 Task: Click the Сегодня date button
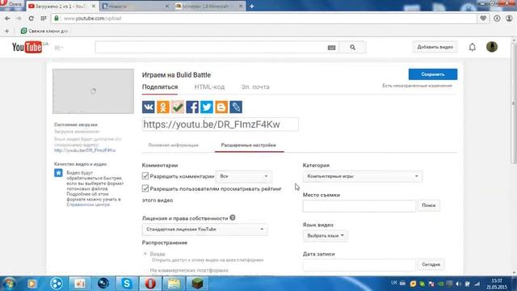(x=431, y=264)
